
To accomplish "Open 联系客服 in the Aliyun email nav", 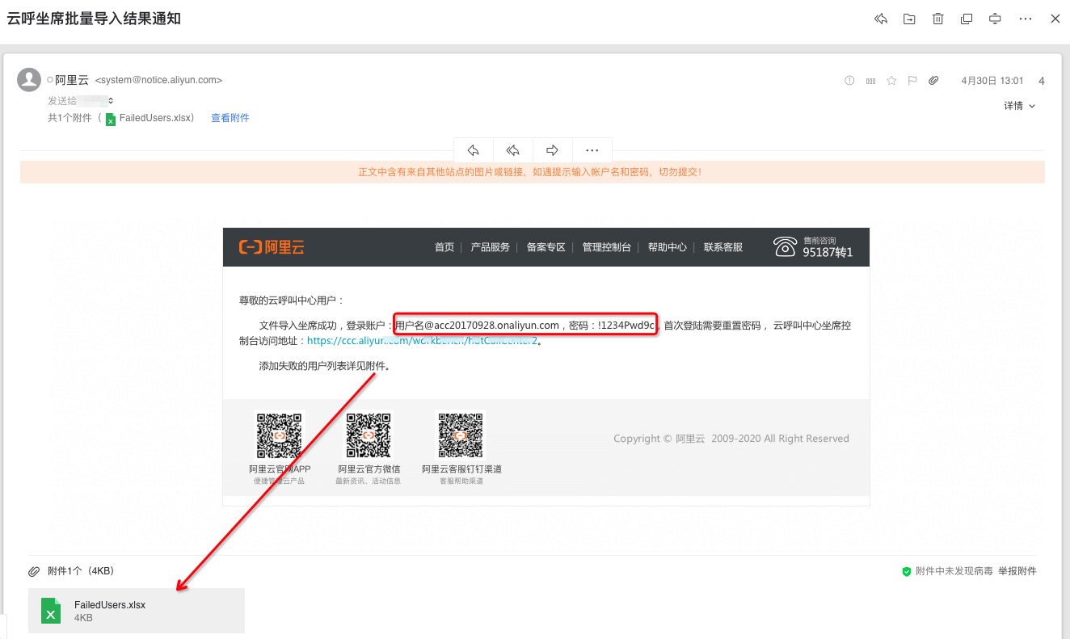I will pos(723,247).
